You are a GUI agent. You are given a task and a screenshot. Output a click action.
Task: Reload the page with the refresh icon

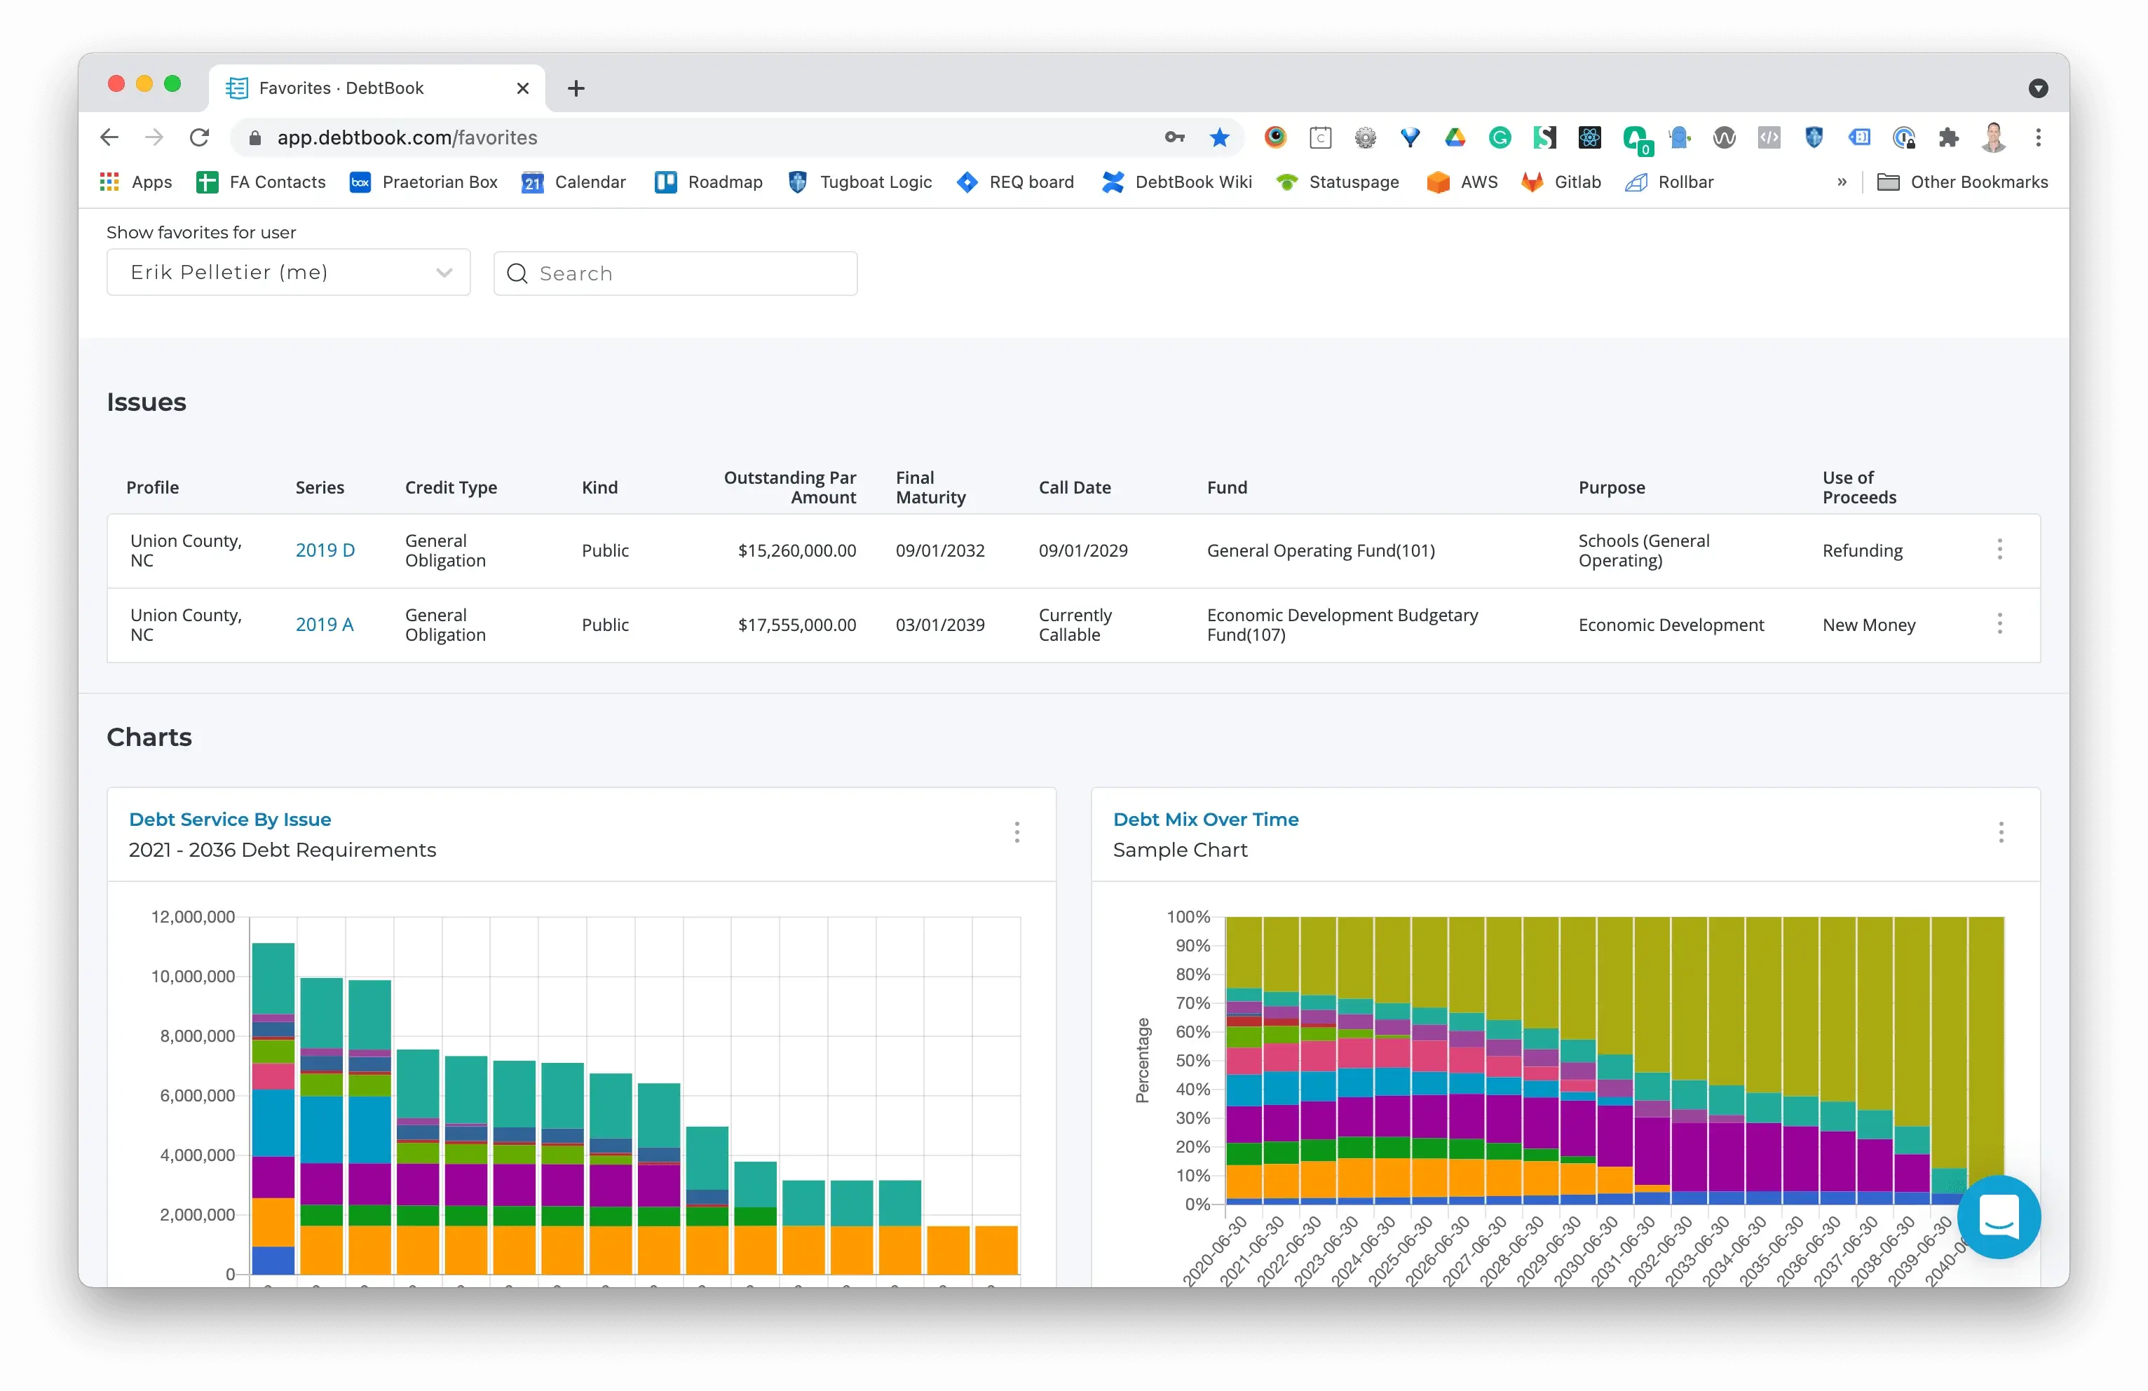pos(200,137)
